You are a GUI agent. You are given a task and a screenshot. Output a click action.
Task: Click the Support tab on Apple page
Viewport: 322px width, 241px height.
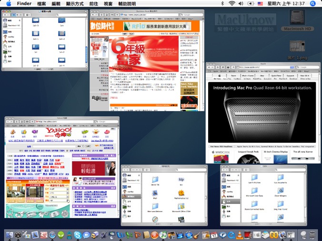290,76
